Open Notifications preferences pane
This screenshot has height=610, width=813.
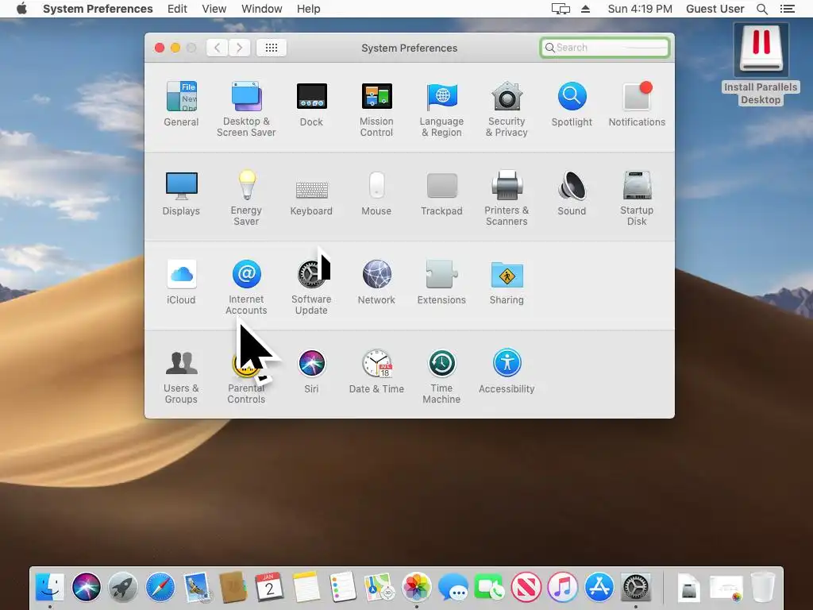[637, 104]
